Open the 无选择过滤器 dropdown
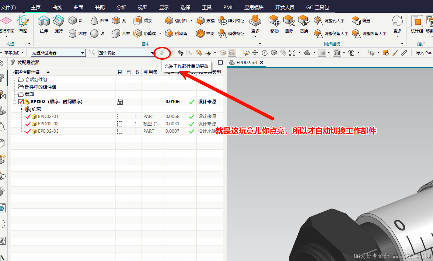This screenshot has height=261, width=433. click(58, 52)
